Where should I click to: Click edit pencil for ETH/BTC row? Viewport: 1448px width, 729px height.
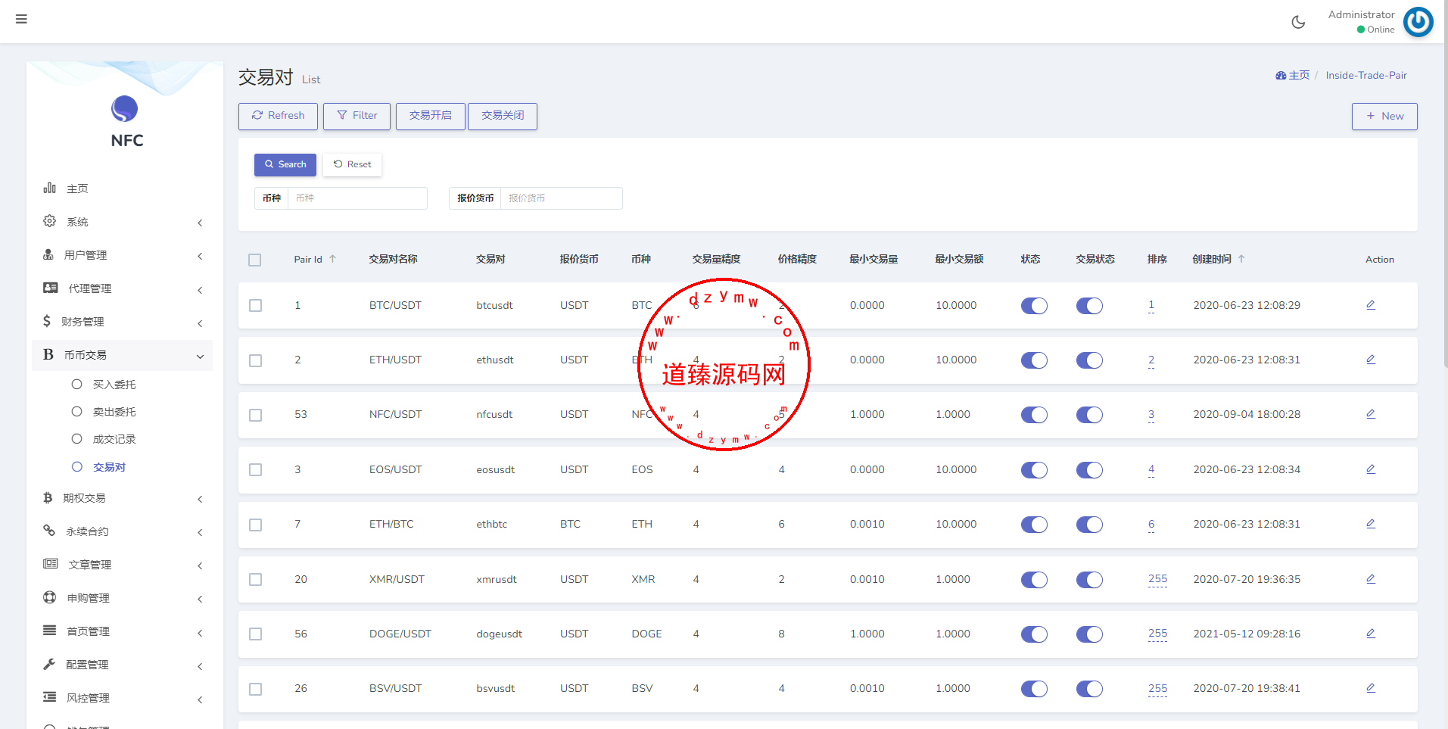pos(1371,524)
